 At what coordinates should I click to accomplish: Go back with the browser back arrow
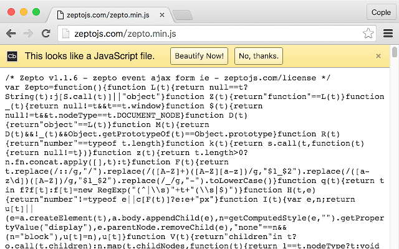click(11, 33)
